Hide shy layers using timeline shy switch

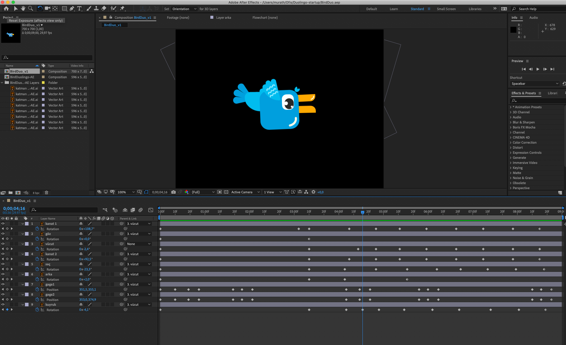125,210
